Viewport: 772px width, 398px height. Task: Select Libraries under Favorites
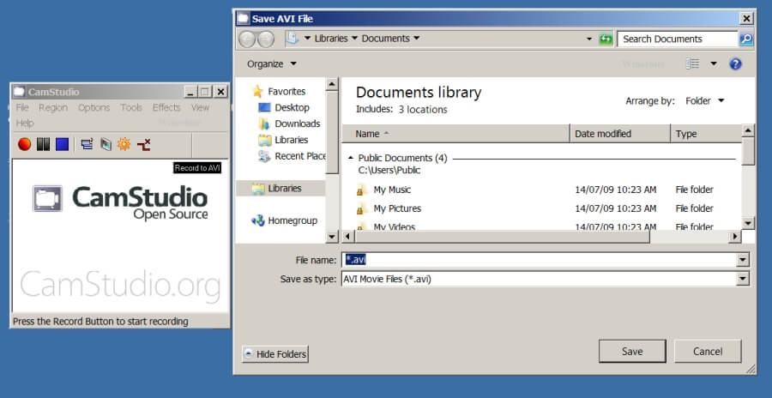pos(292,140)
